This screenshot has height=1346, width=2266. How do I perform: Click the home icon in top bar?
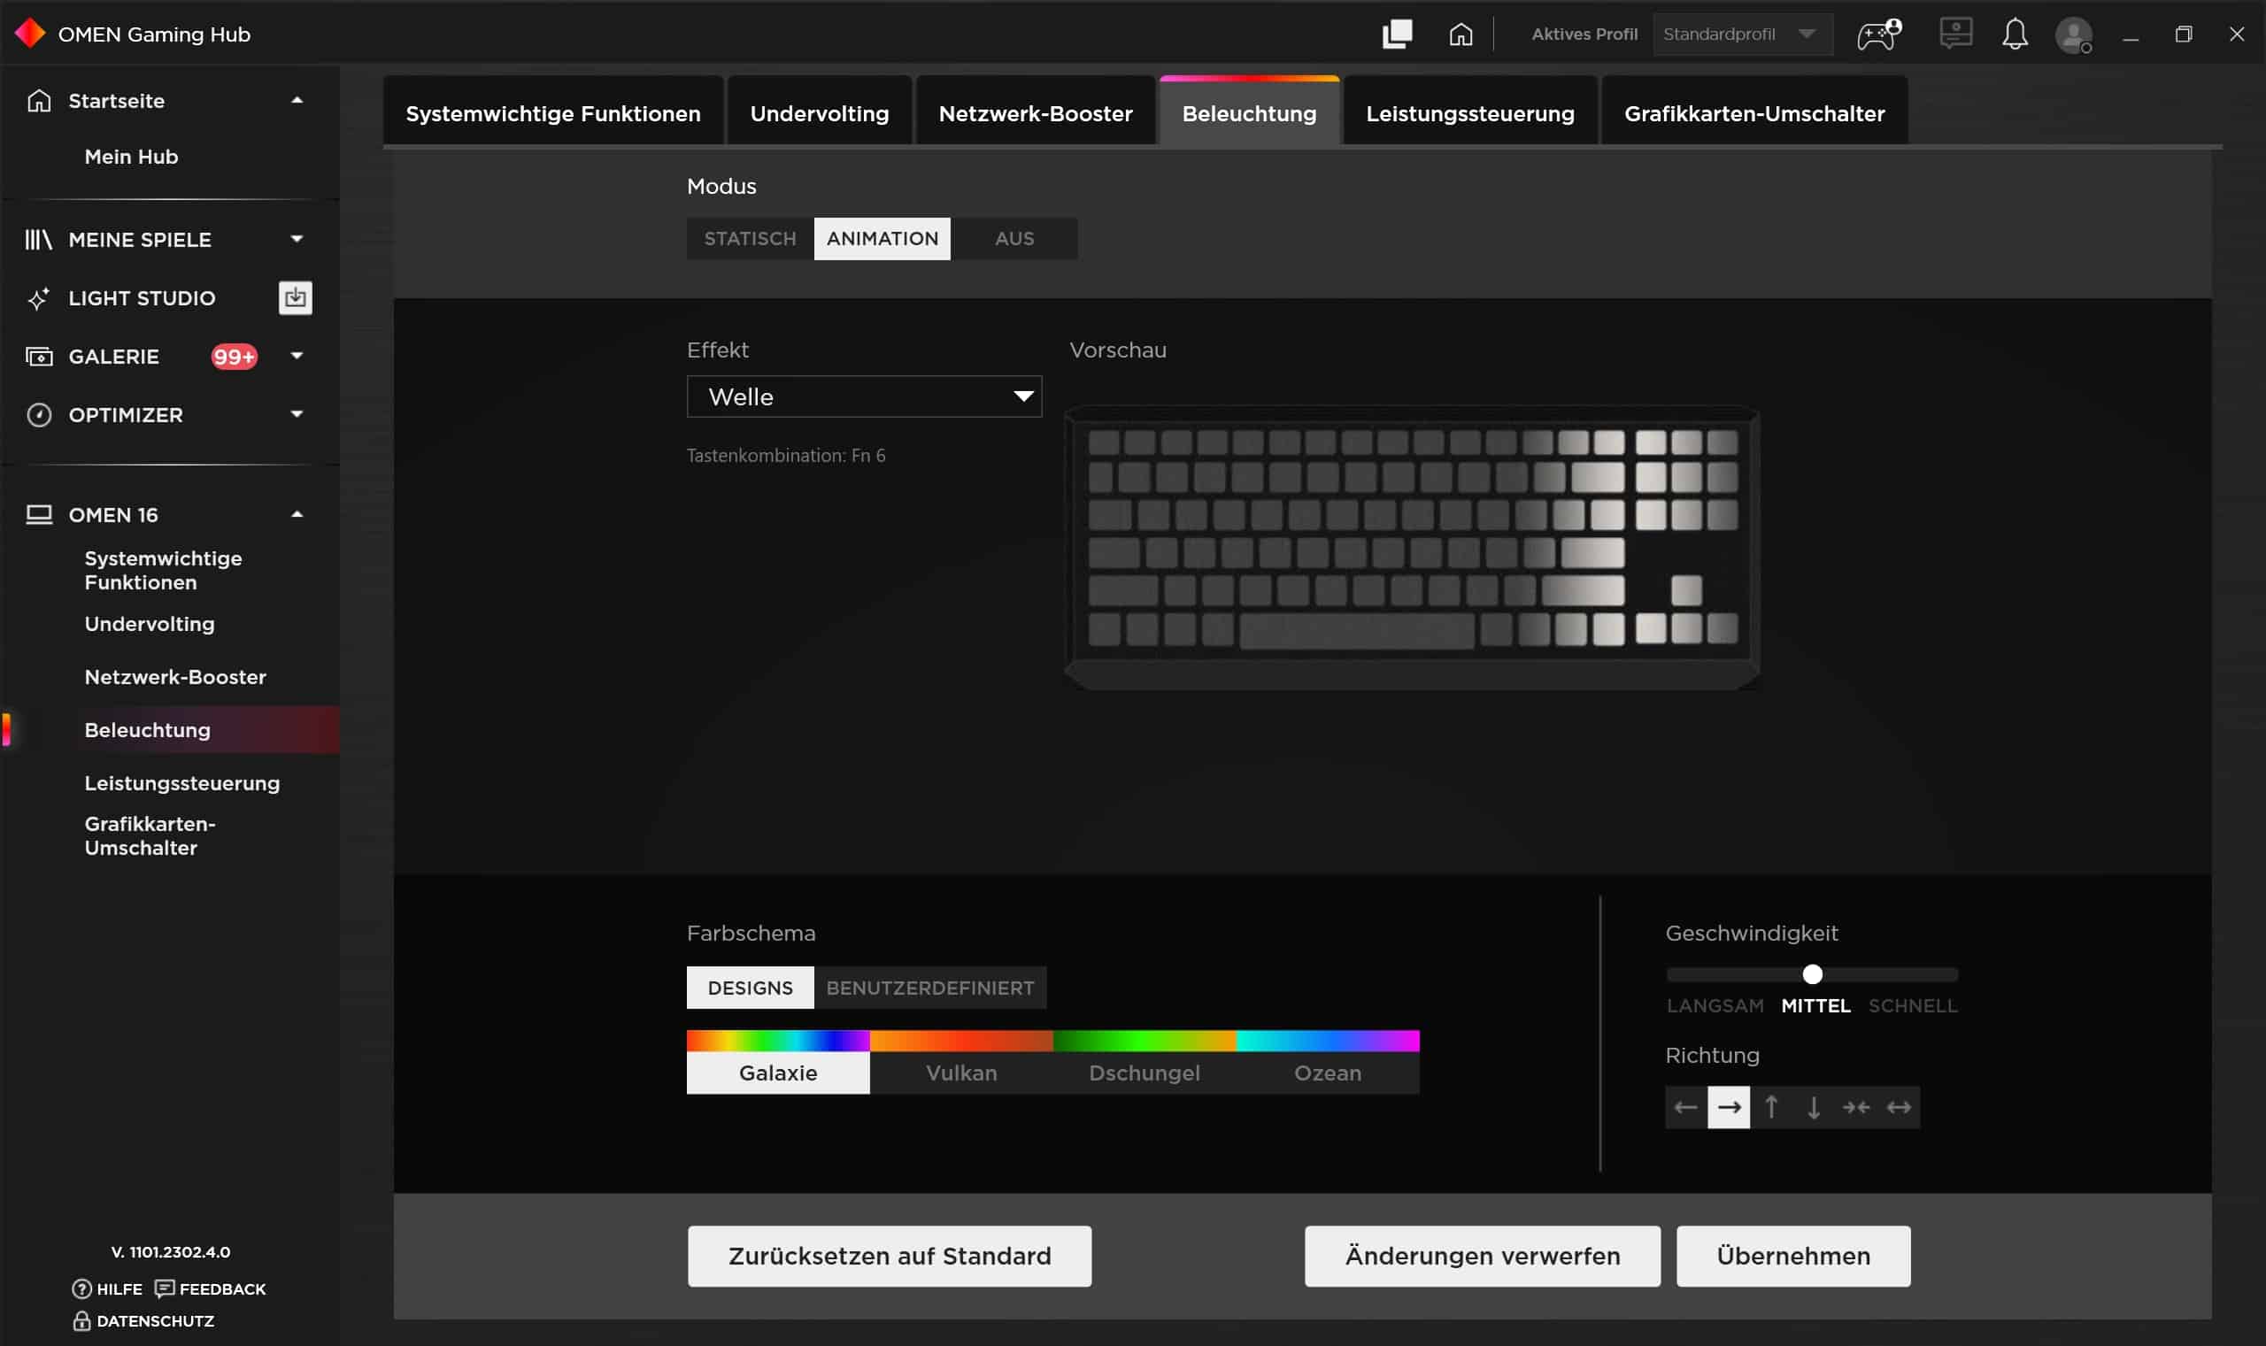click(1460, 35)
